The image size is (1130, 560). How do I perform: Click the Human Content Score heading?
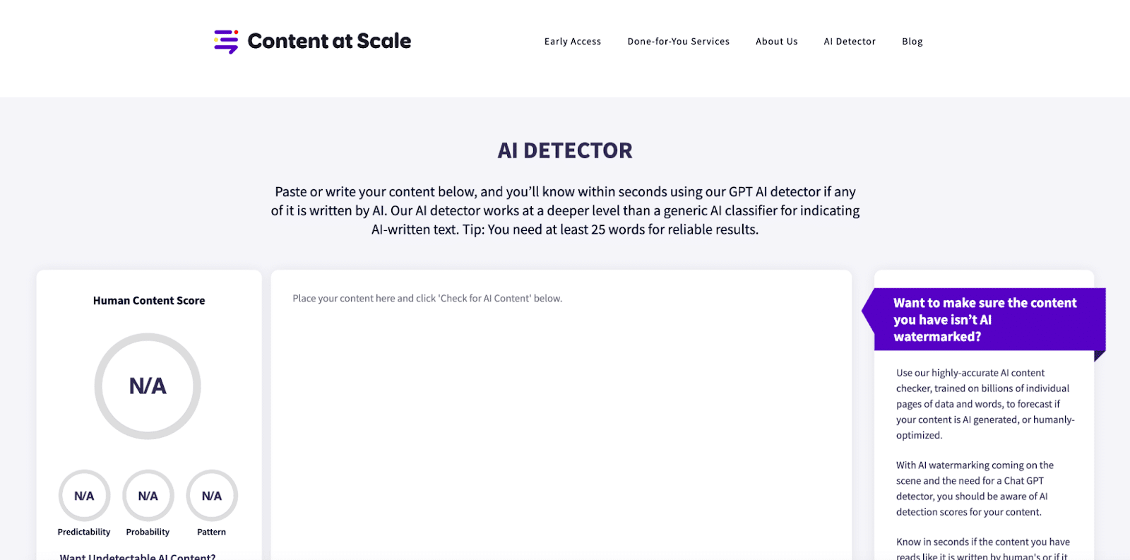[x=148, y=300]
